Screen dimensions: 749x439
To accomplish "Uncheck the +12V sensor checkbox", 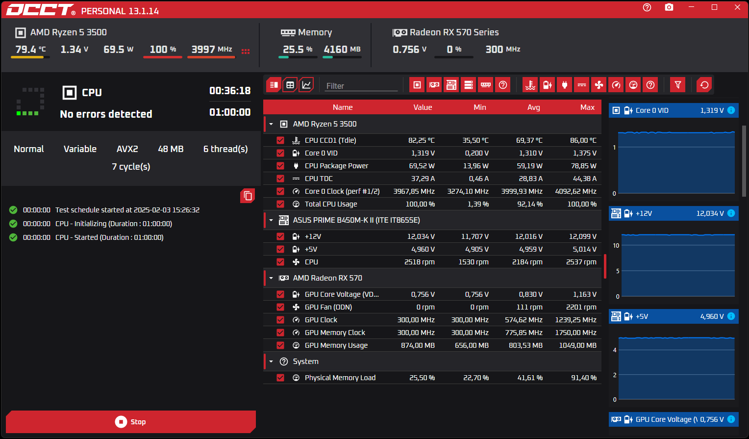I will (280, 236).
